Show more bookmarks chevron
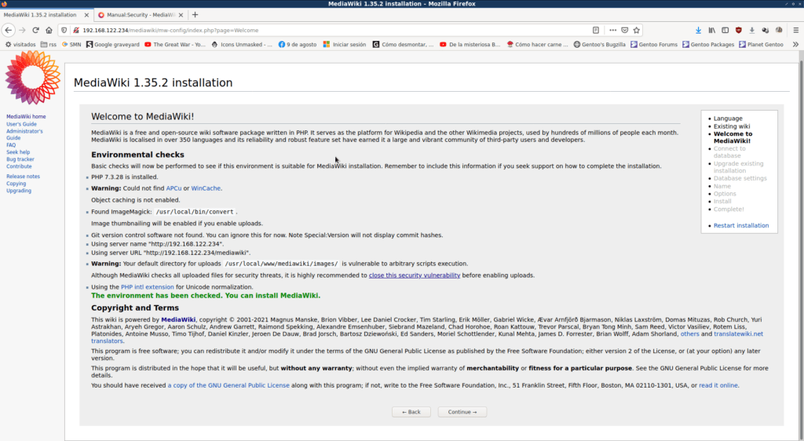This screenshot has height=441, width=804. coord(795,45)
